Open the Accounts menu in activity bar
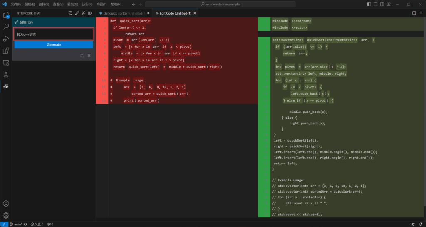Image resolution: width=426 pixels, height=227 pixels. pyautogui.click(x=6, y=204)
